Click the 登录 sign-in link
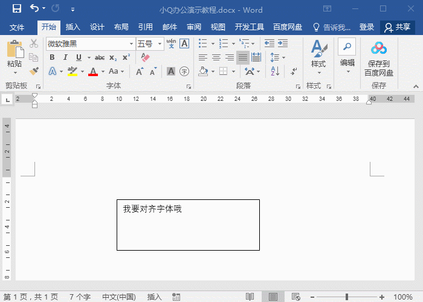This screenshot has height=302, width=423. (x=367, y=27)
